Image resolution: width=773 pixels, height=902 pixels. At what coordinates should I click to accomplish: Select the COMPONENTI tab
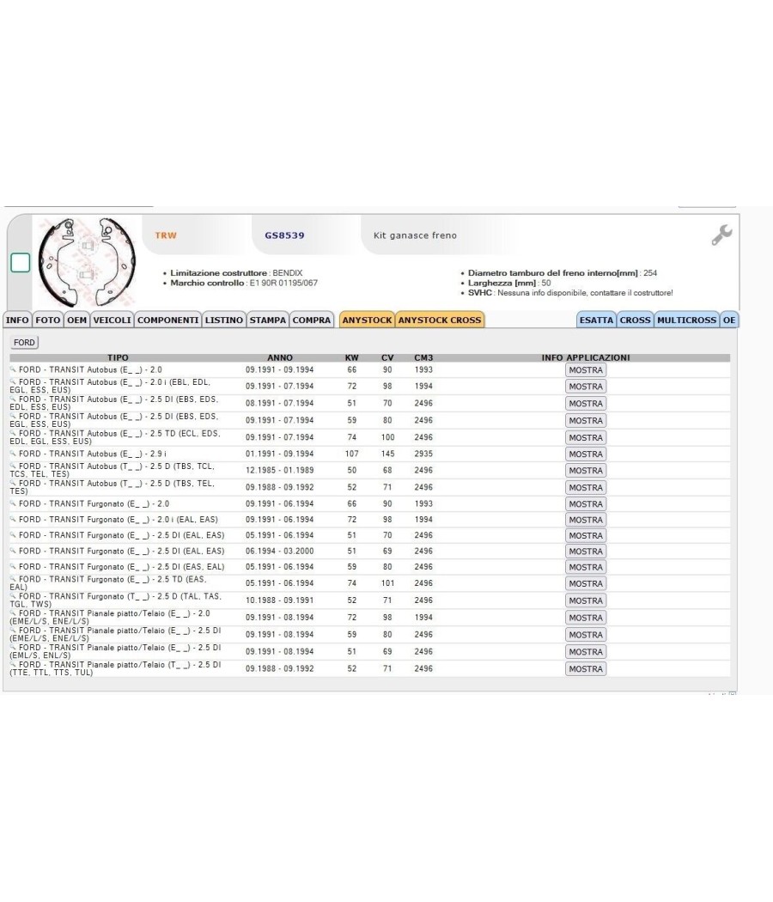(x=168, y=320)
